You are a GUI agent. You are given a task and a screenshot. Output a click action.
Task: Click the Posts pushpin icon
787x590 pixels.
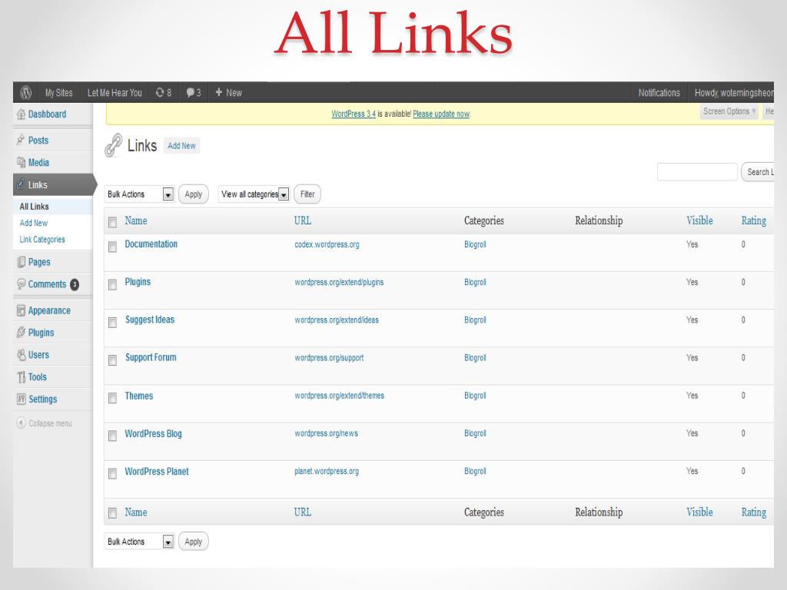point(21,140)
